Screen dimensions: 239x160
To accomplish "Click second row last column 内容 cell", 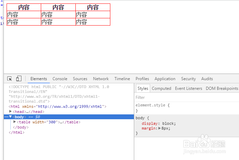I will [93, 15].
